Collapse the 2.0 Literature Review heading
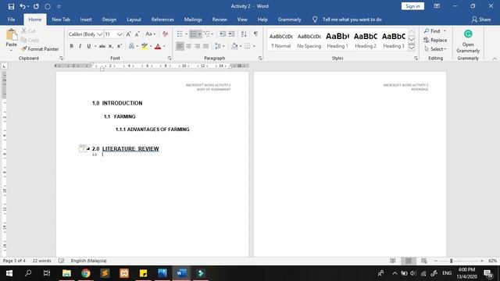 [88, 149]
